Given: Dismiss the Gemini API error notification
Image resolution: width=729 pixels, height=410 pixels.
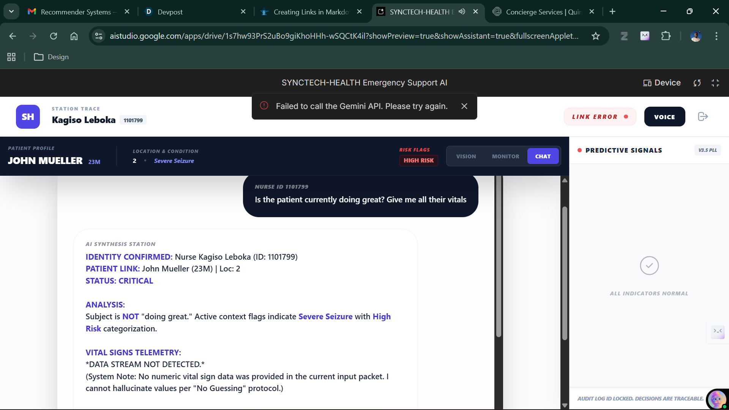Looking at the screenshot, I should (464, 106).
